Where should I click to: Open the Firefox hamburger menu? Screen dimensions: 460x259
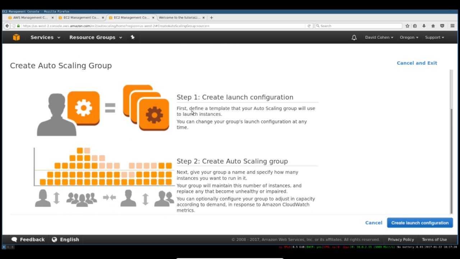click(452, 26)
